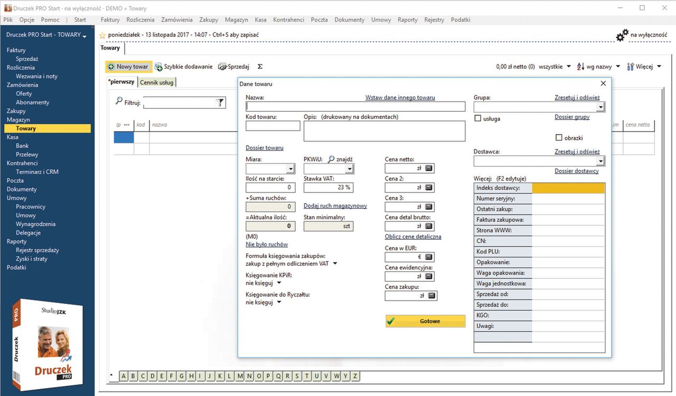Toggle the 'obrazki' checkbox
Screen dimensions: 676x396
point(559,138)
